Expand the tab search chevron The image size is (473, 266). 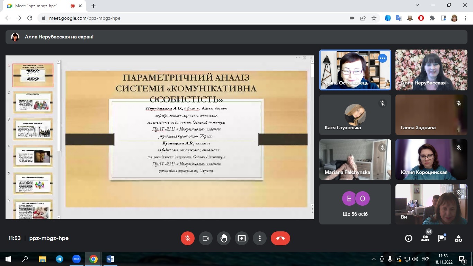coord(418,5)
